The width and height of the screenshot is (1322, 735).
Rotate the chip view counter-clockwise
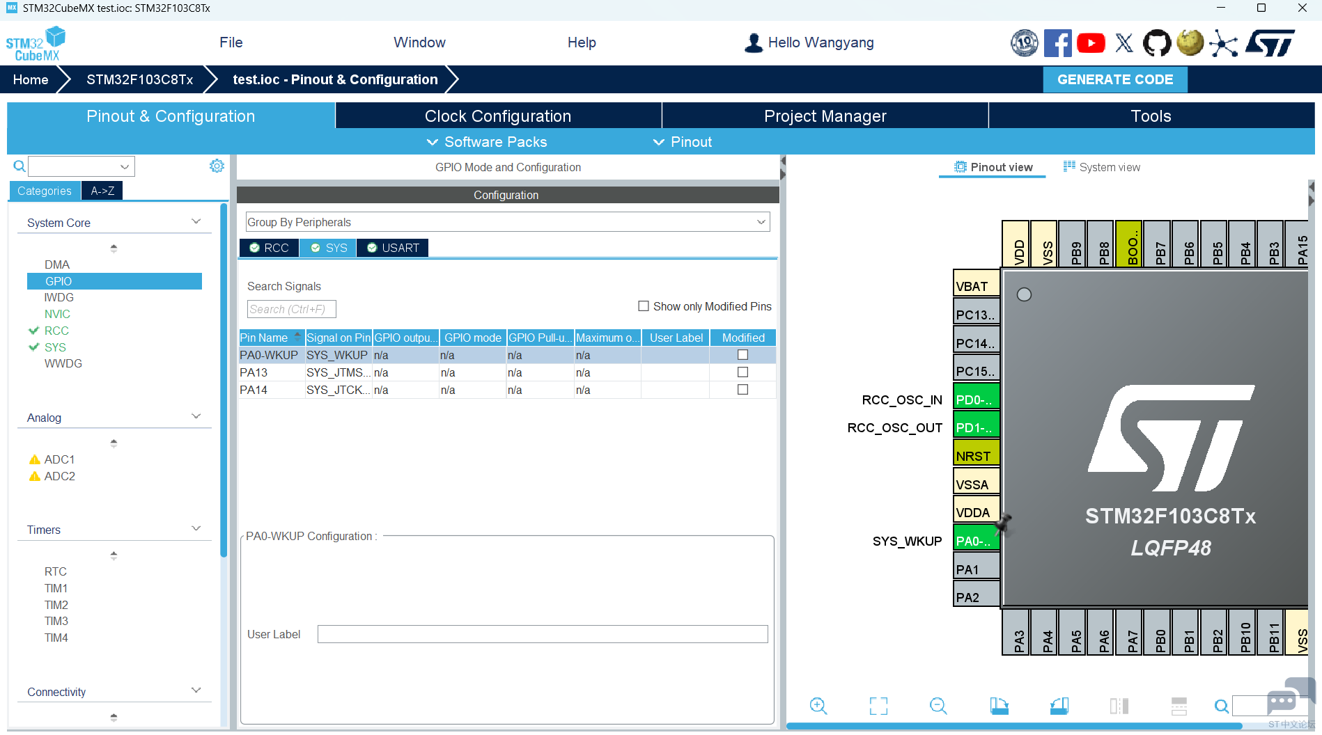click(x=1059, y=706)
